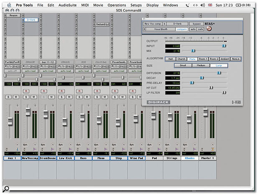
Task: Open the auto off automation selector on Aux 1
Action: click(12, 71)
